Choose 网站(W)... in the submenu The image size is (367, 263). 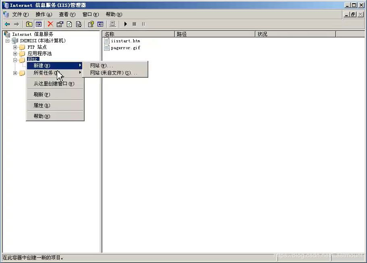(116, 66)
